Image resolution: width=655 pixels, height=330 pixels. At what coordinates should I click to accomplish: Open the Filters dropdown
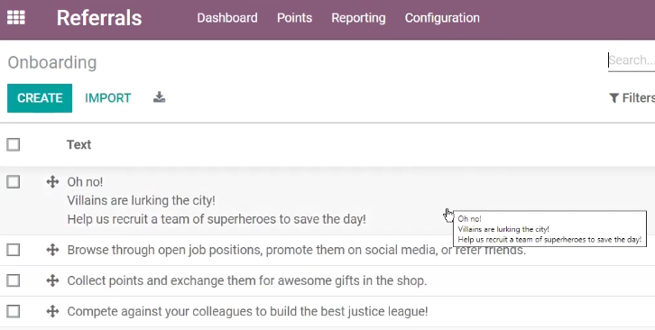[x=632, y=97]
